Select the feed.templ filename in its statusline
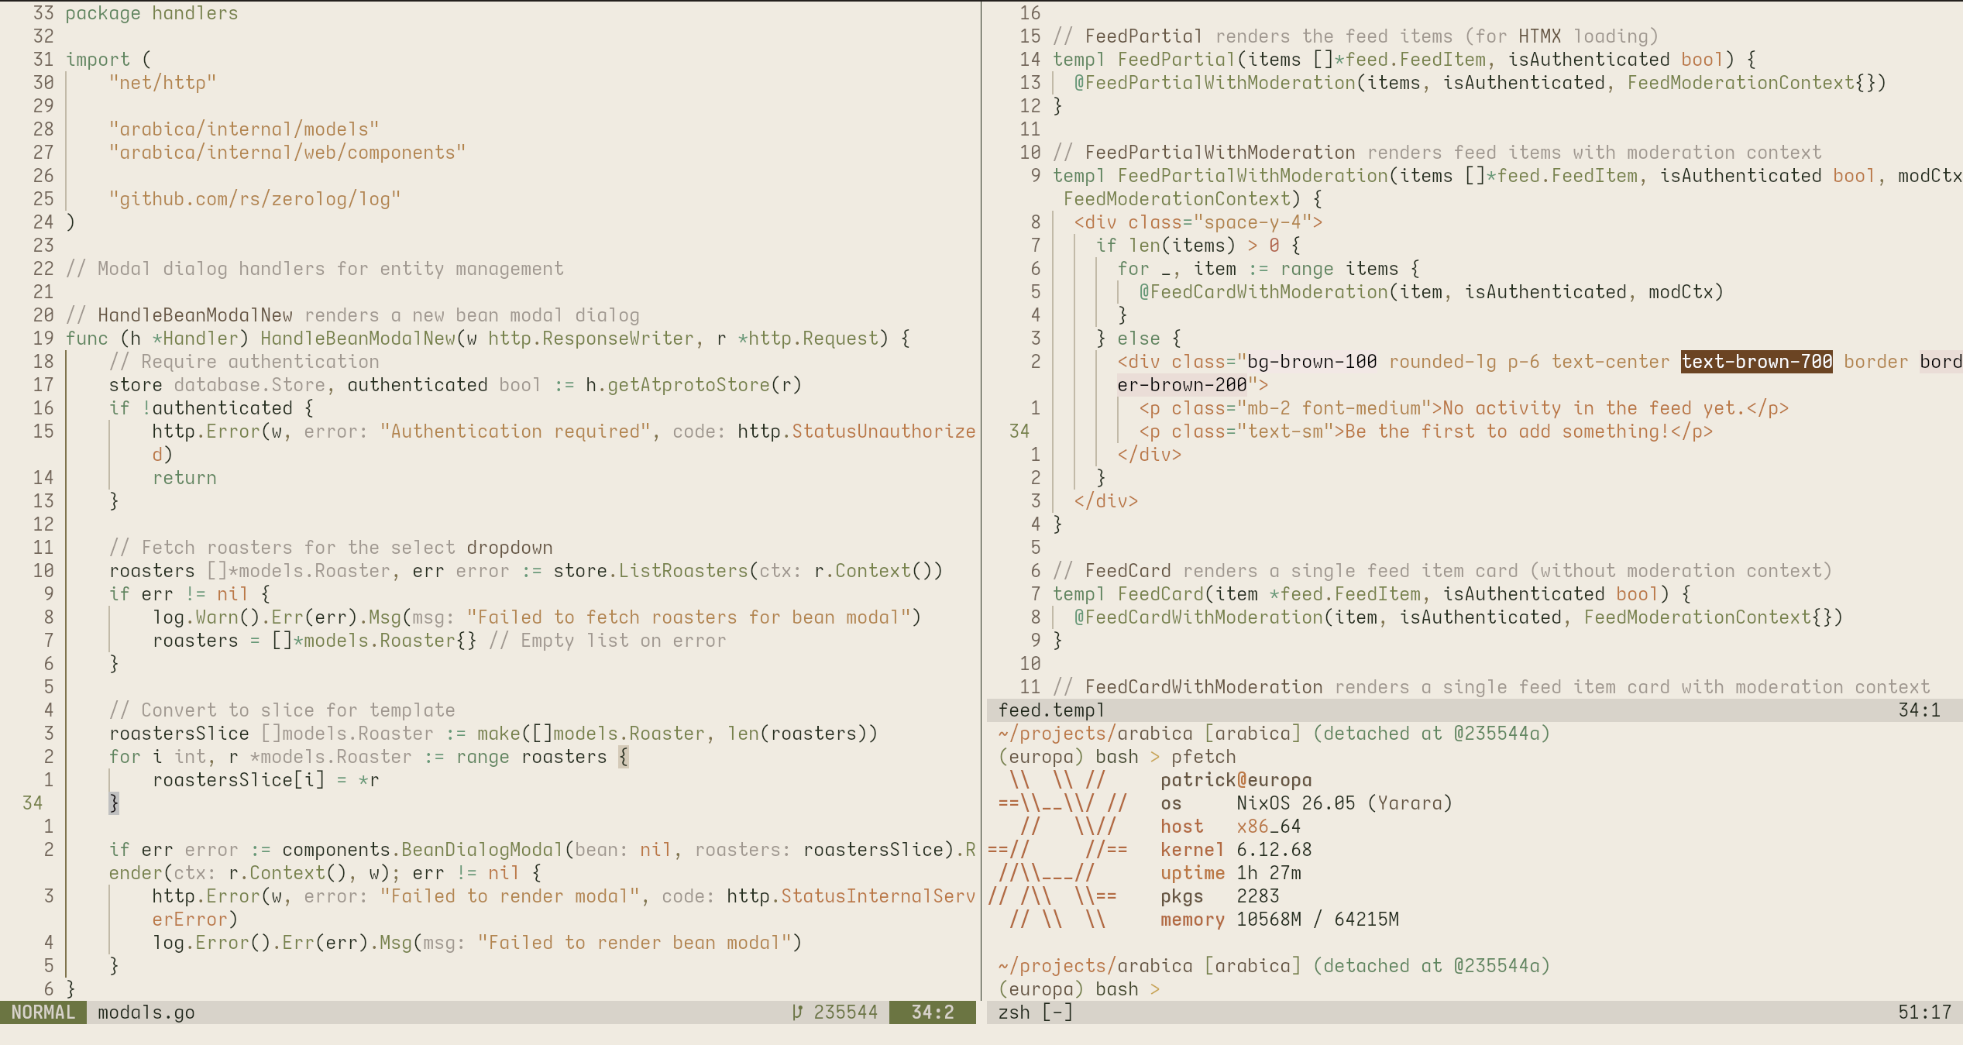 pos(1050,709)
